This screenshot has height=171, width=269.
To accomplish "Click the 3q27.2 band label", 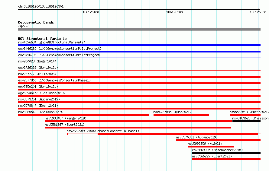I will 24,26.
